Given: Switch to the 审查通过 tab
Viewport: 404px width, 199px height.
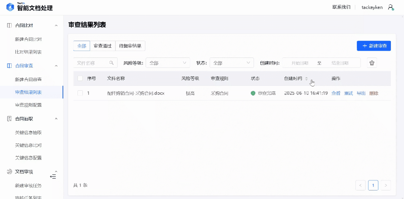Looking at the screenshot, I should [x=103, y=46].
